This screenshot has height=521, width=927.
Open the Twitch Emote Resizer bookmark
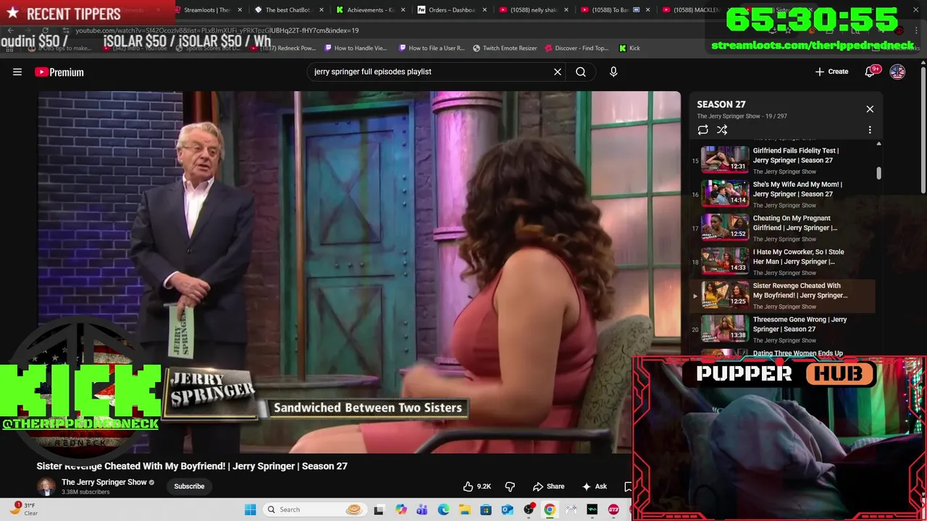[x=505, y=48]
